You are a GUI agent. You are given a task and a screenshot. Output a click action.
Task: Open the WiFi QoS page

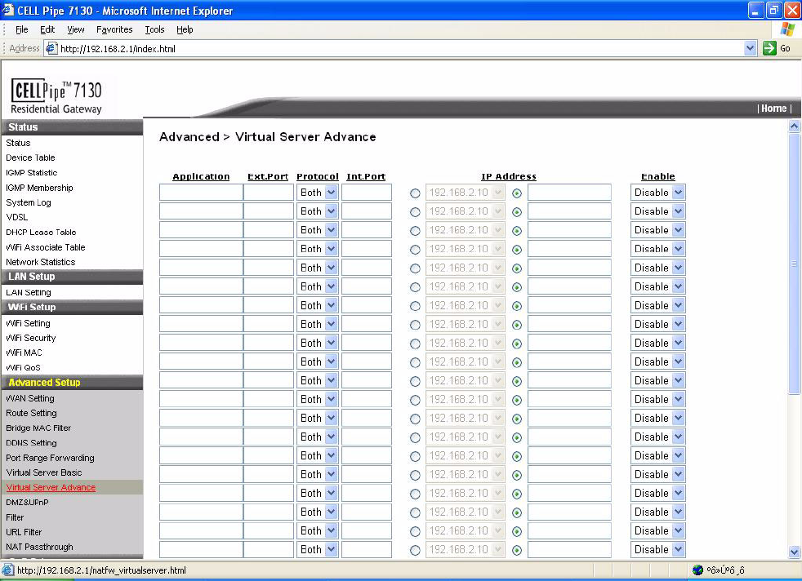click(23, 367)
